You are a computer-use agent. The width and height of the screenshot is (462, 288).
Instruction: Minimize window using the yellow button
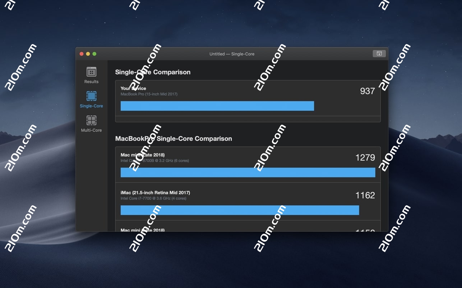pos(88,54)
